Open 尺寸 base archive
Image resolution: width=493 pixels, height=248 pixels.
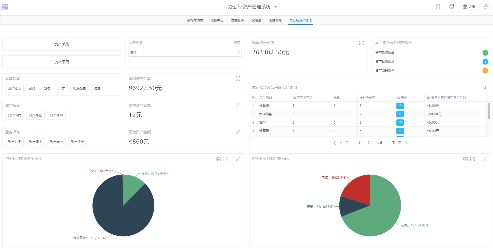pyautogui.click(x=62, y=88)
